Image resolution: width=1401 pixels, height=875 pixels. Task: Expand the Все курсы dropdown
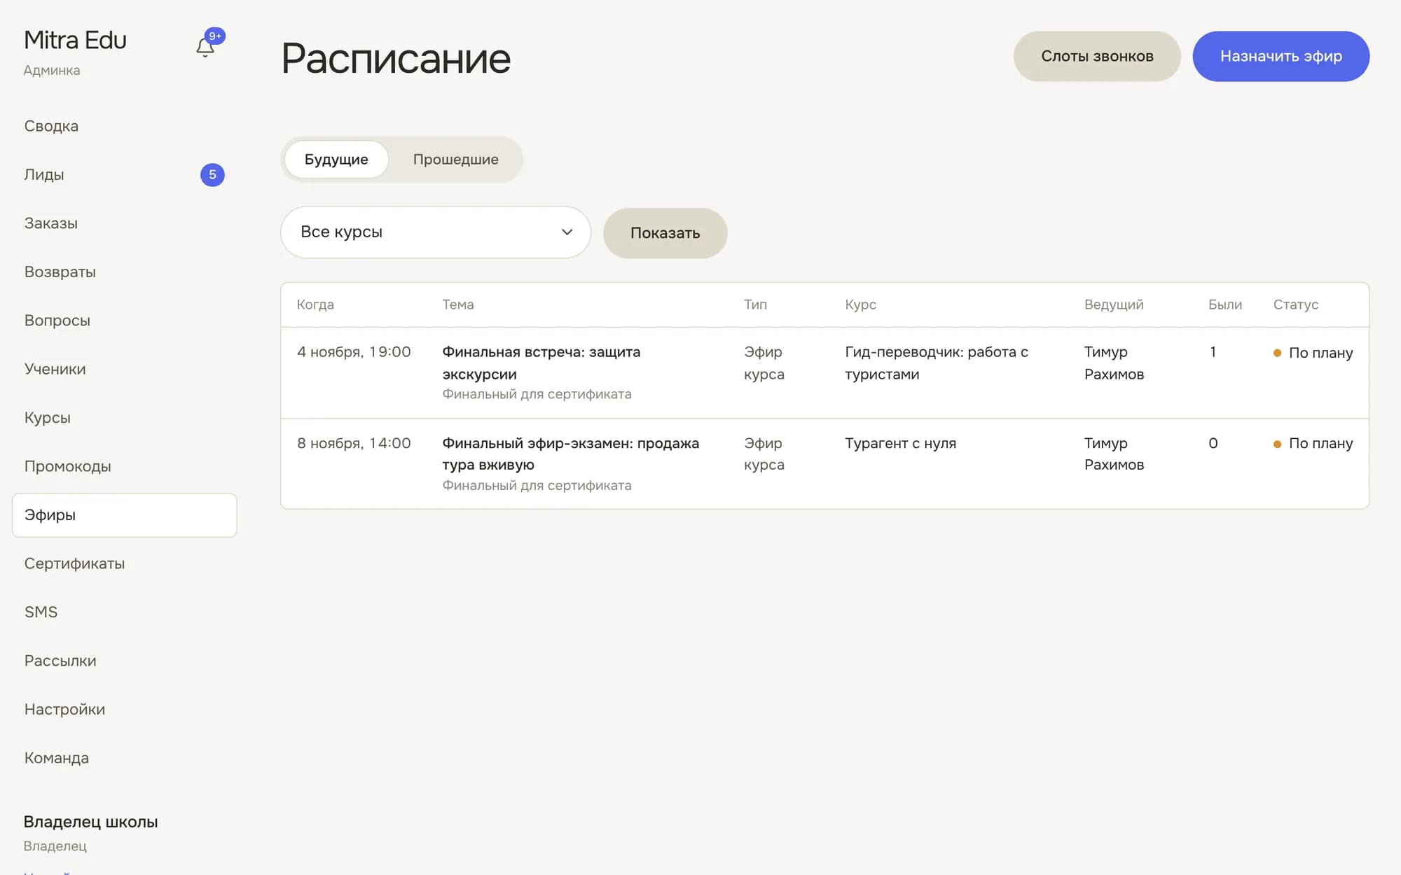436,232
